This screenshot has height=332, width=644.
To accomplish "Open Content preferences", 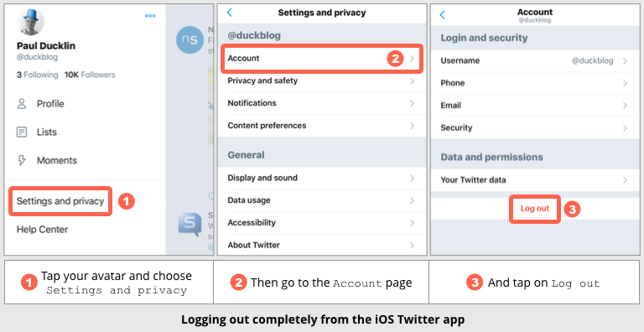I will (322, 126).
